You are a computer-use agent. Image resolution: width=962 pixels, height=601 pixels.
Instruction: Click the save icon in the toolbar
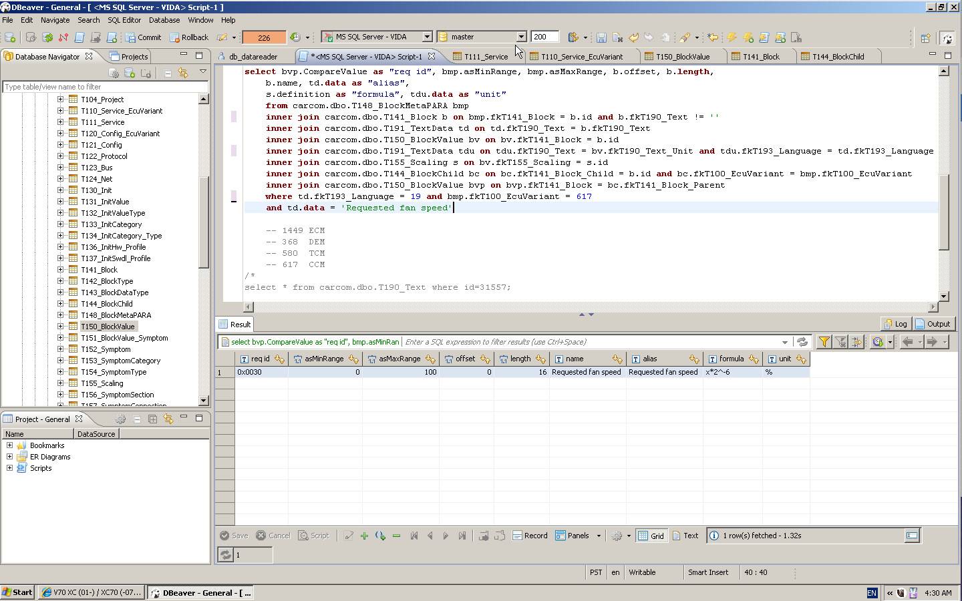601,37
